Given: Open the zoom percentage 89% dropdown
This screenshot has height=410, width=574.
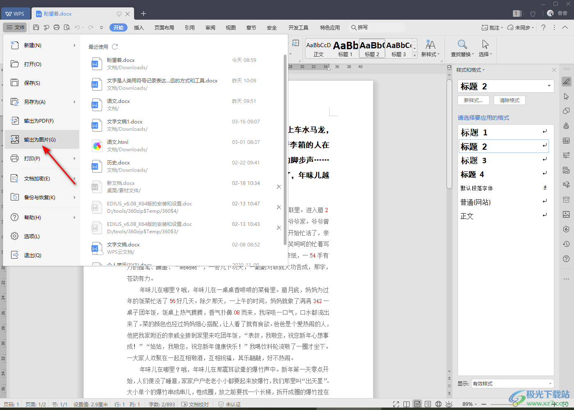Looking at the screenshot, I should 470,404.
